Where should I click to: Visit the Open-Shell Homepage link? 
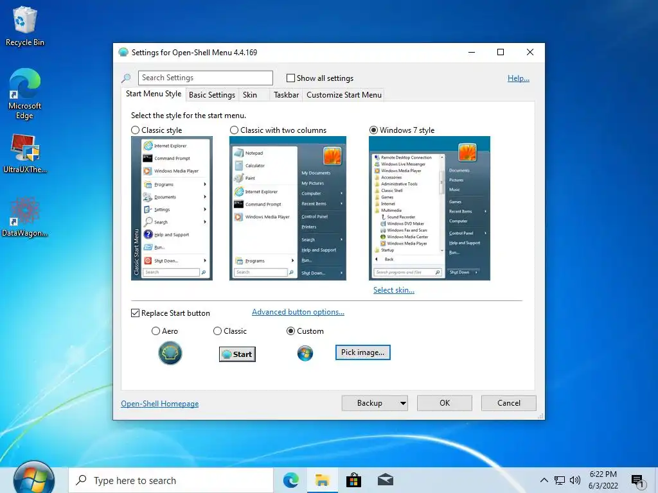click(x=160, y=404)
